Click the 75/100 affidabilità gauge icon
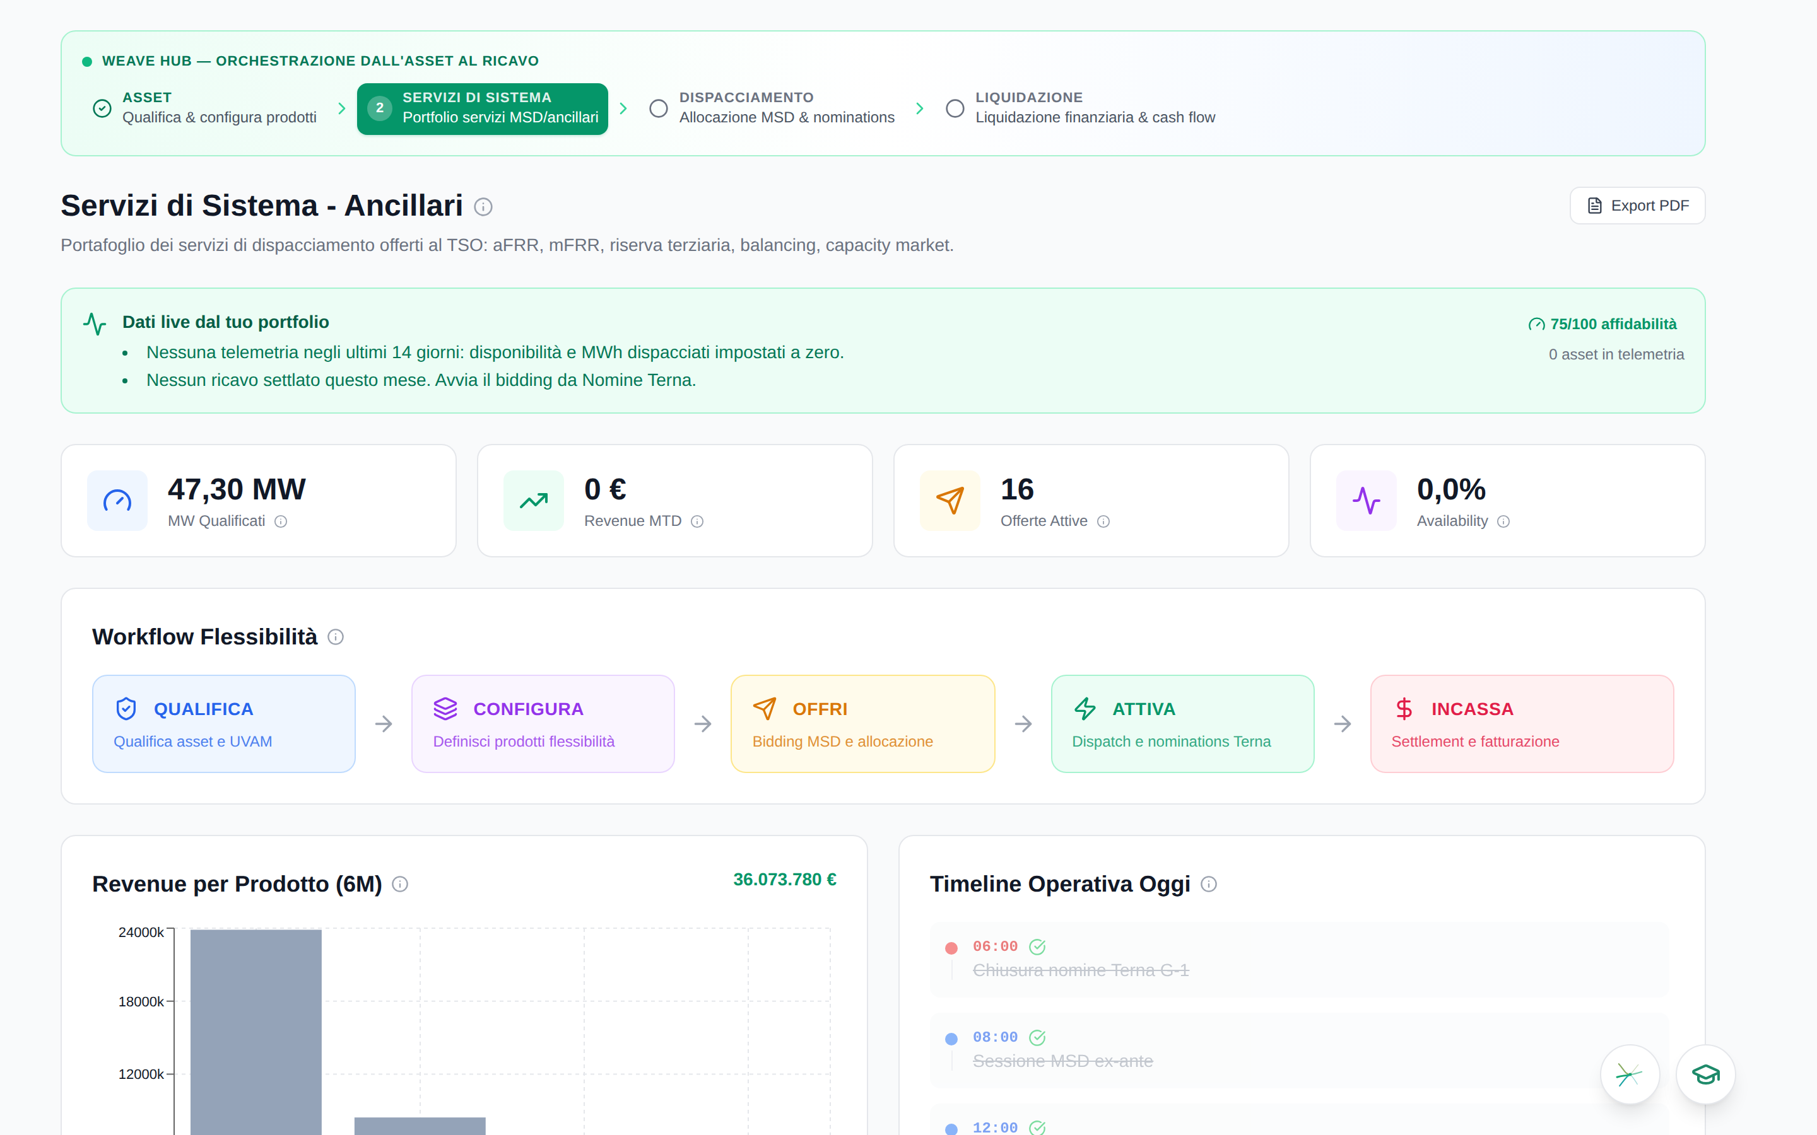 [x=1536, y=324]
